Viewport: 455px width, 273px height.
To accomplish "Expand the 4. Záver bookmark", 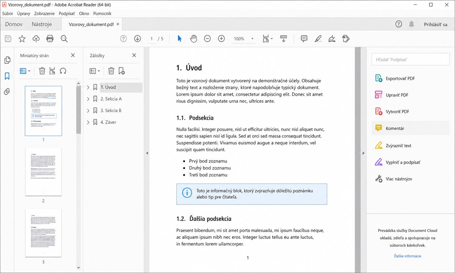I will [88, 122].
